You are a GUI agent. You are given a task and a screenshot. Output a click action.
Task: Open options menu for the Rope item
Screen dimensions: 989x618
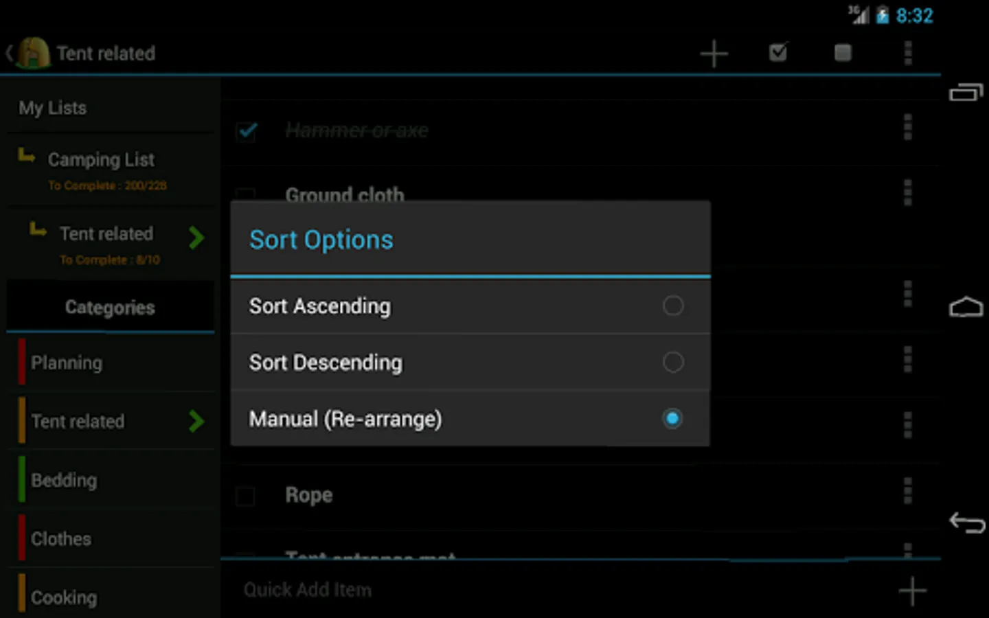(908, 491)
